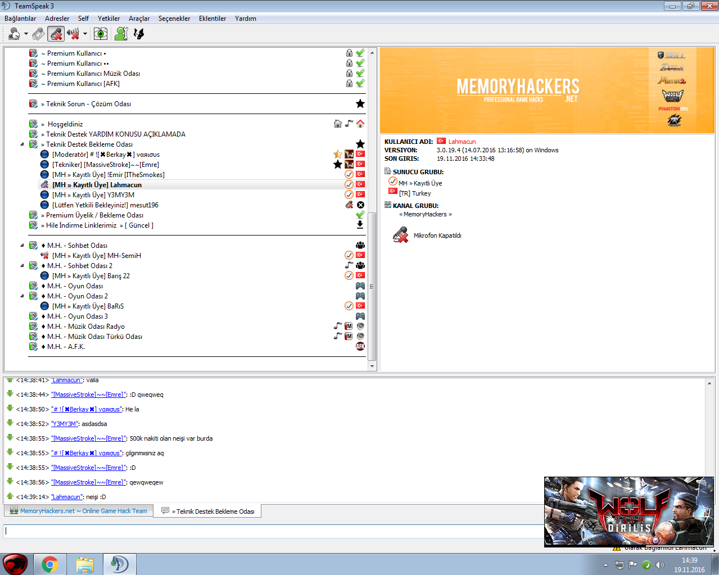This screenshot has width=719, height=575.
Task: Click Y3MY3M name link in chat
Action: coord(65,424)
